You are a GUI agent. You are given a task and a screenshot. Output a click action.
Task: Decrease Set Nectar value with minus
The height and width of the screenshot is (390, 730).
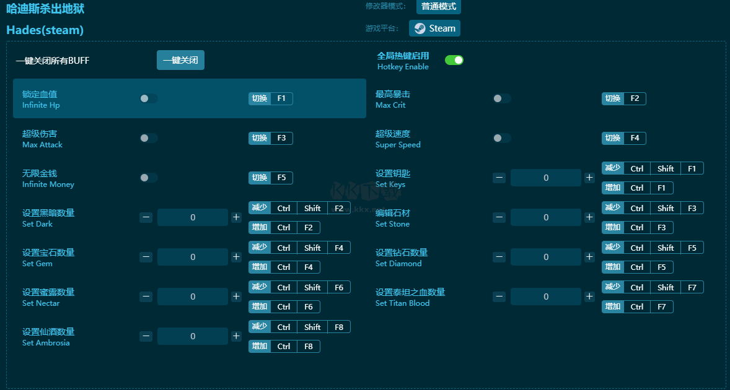click(146, 297)
